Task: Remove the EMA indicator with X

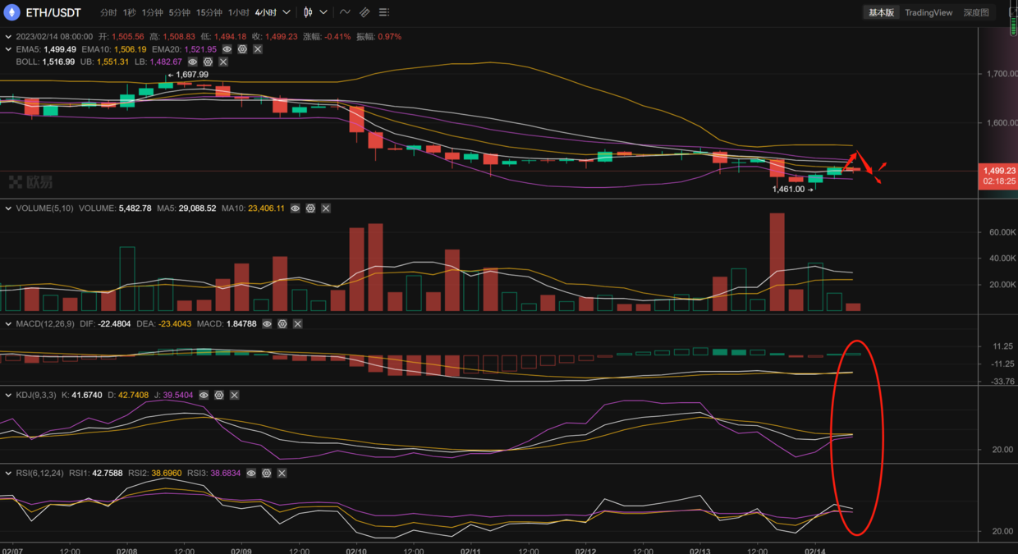Action: pyautogui.click(x=258, y=49)
